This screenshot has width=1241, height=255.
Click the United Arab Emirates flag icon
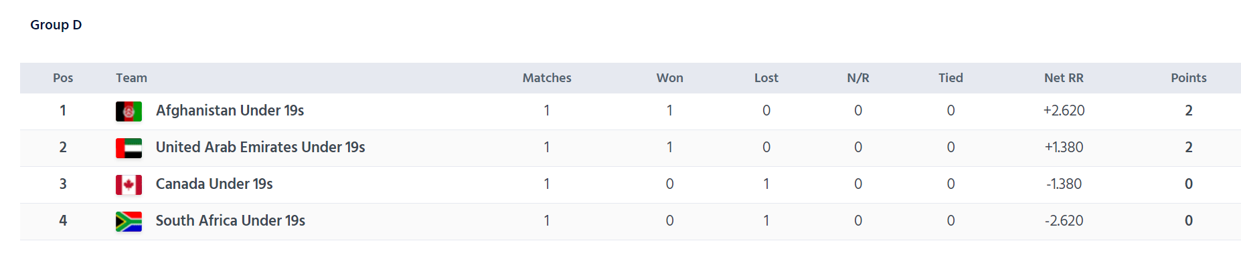click(129, 148)
